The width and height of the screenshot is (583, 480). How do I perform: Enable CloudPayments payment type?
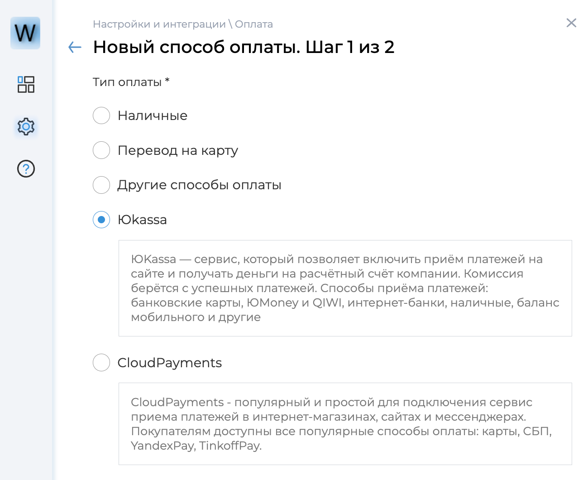click(101, 362)
